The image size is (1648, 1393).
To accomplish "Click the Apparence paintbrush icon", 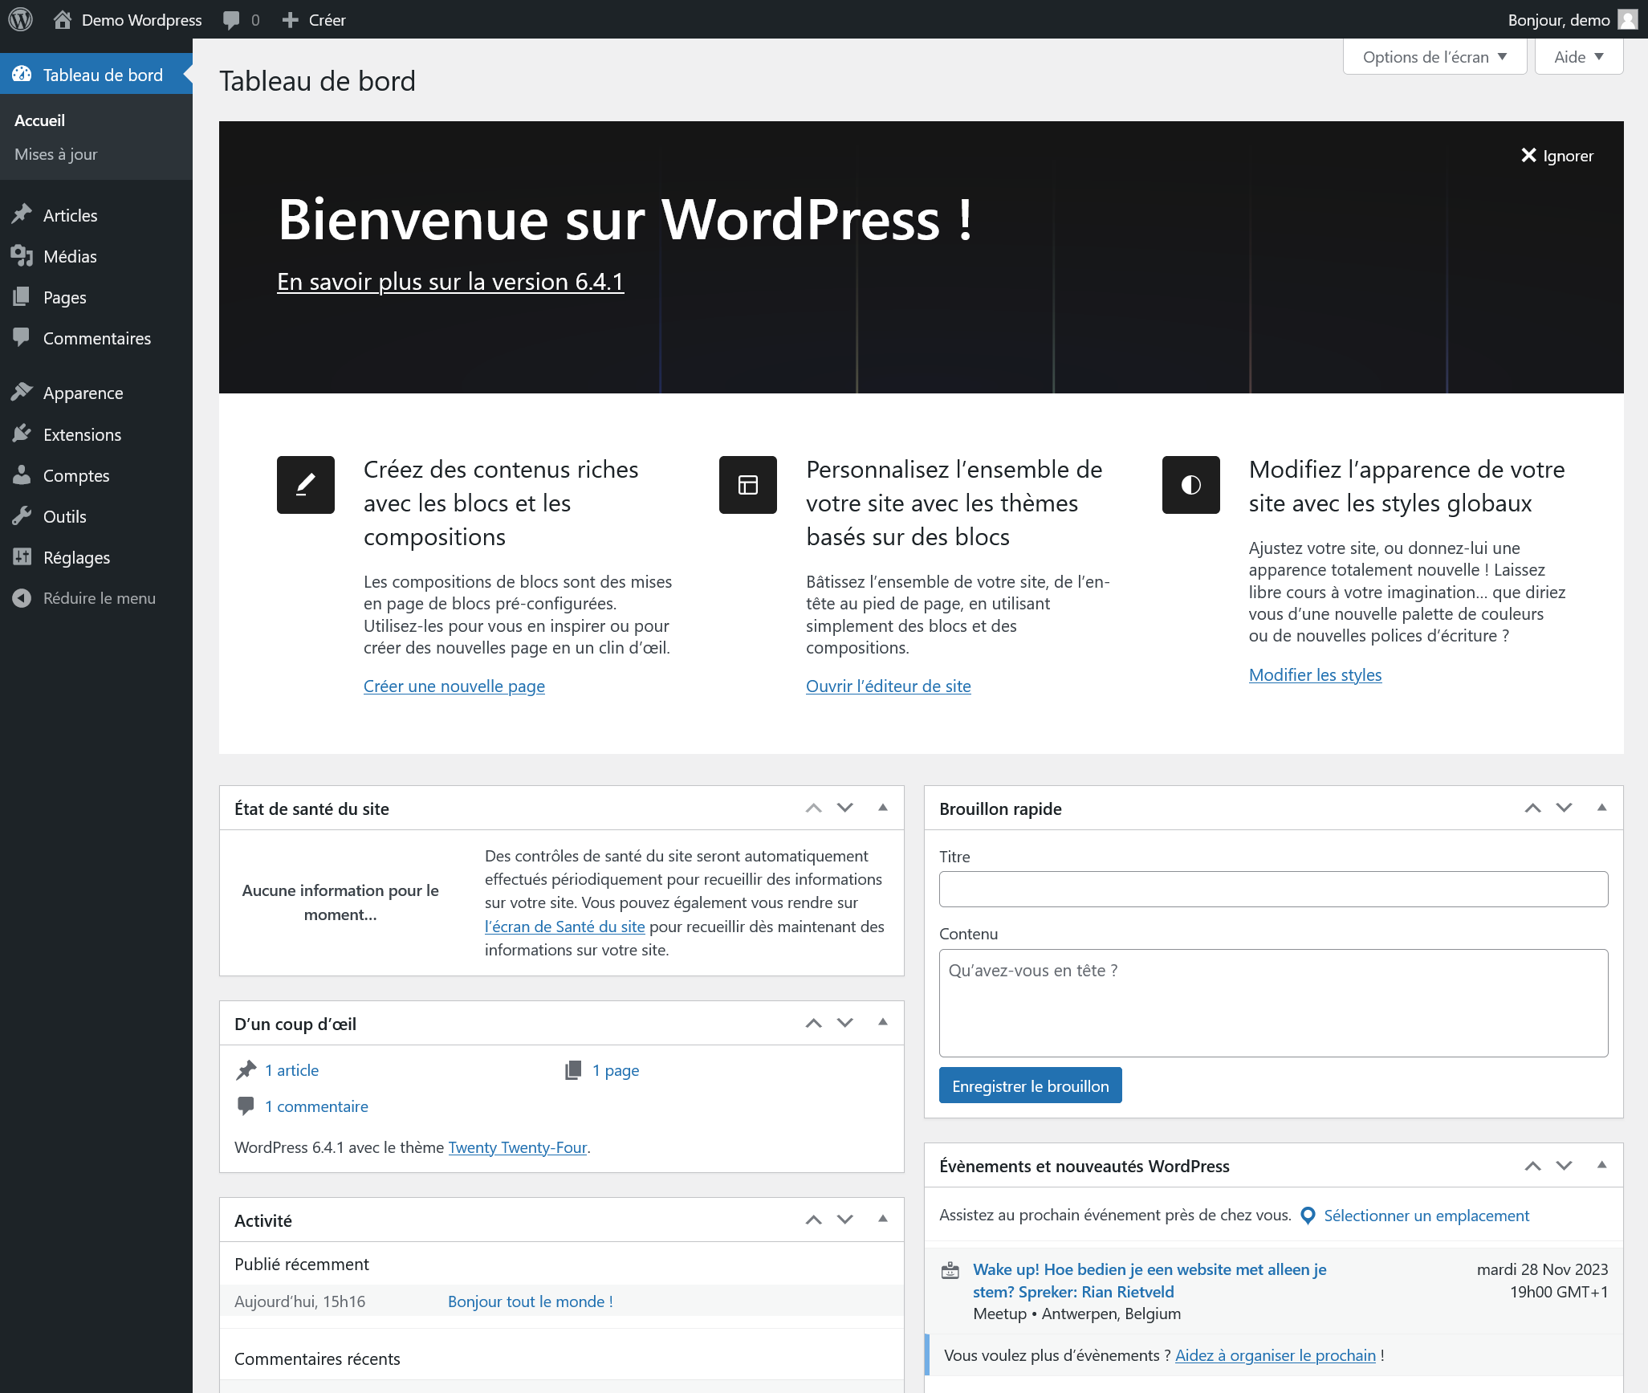I will point(22,392).
